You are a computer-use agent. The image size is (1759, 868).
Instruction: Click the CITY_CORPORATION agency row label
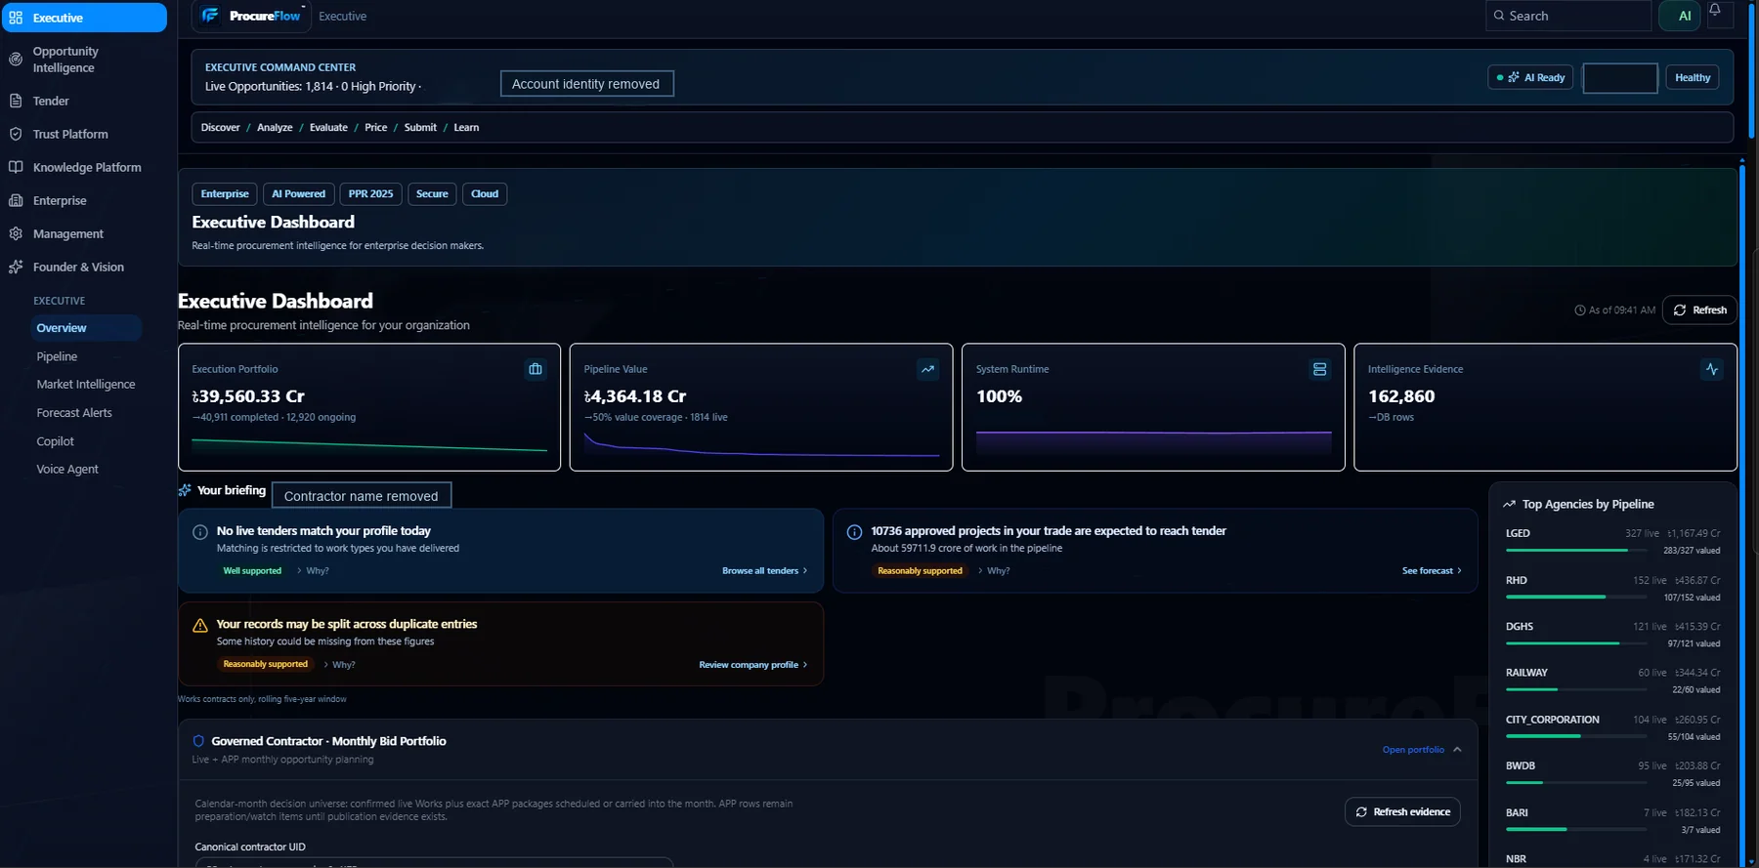[x=1552, y=720]
